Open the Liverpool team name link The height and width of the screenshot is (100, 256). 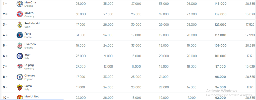tap(30, 44)
